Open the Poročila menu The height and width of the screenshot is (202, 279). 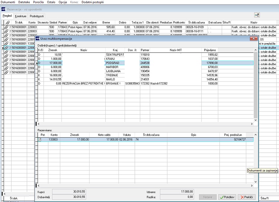(x=38, y=2)
